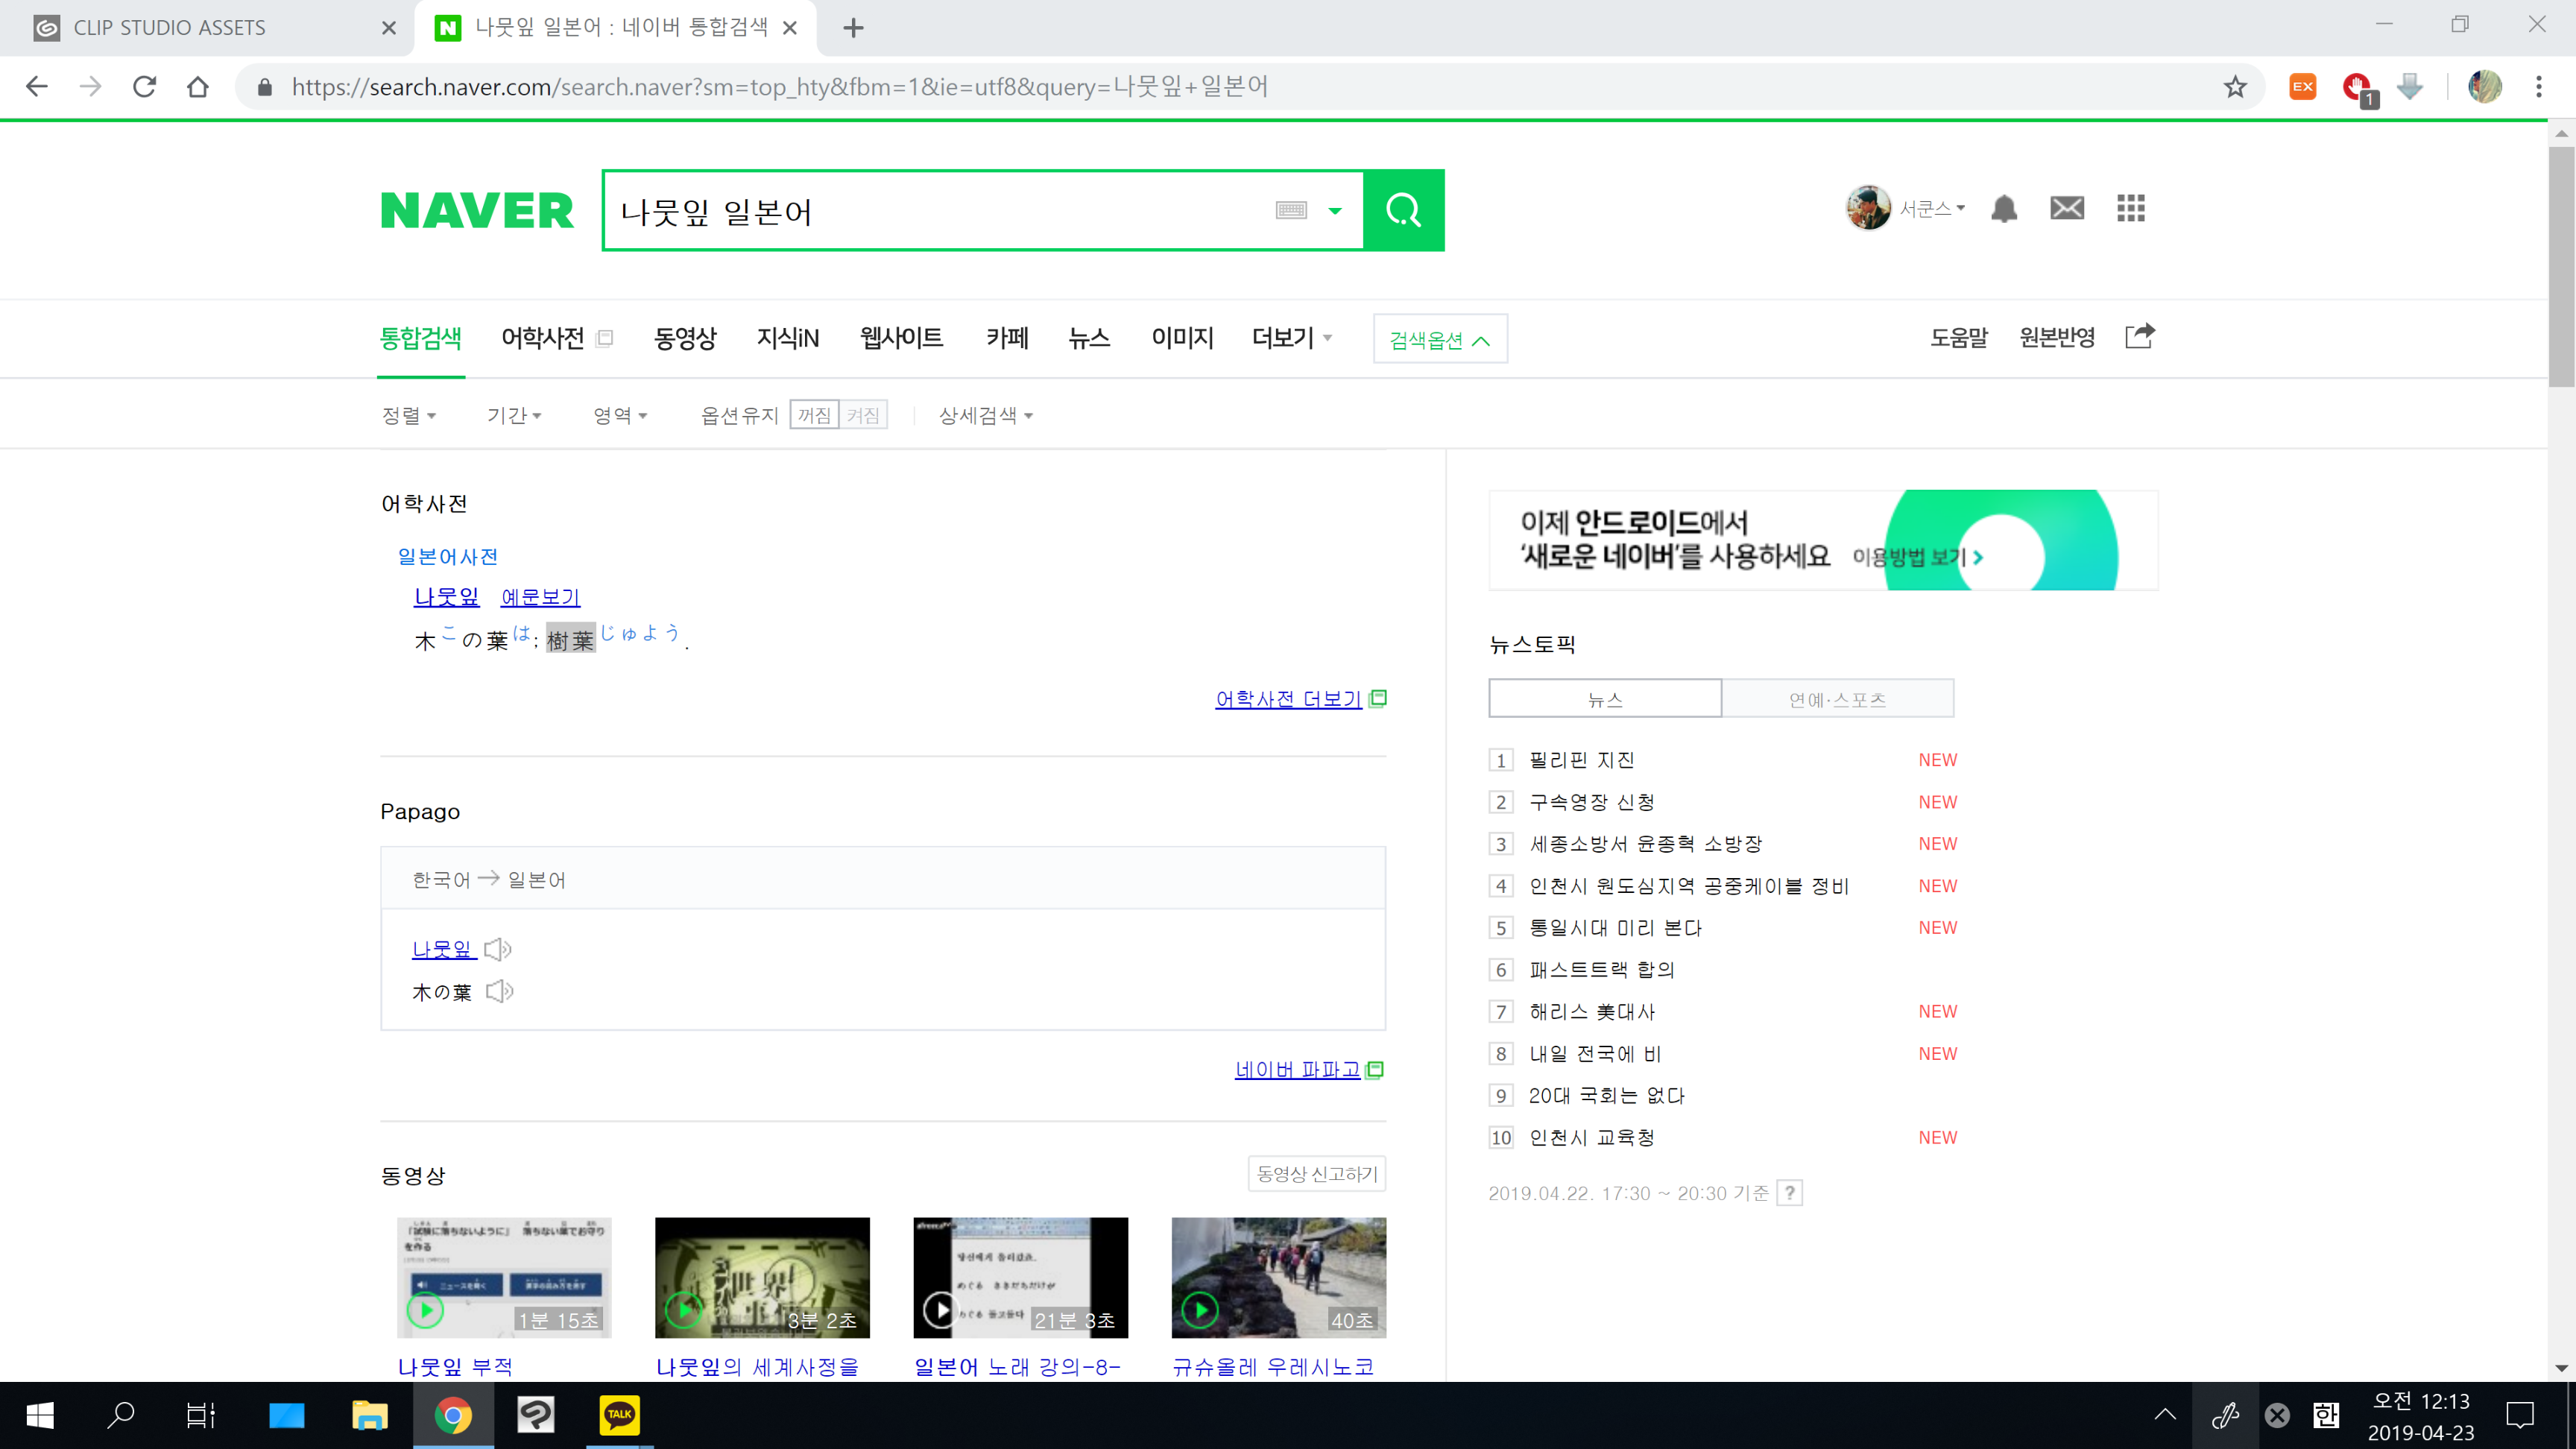This screenshot has height=1449, width=2576.
Task: Open the Naver services grid icon
Action: (2130, 208)
